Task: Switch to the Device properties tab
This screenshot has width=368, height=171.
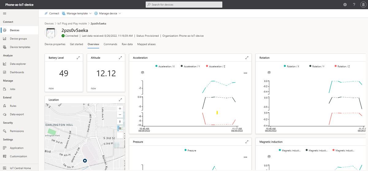Action: (55, 44)
